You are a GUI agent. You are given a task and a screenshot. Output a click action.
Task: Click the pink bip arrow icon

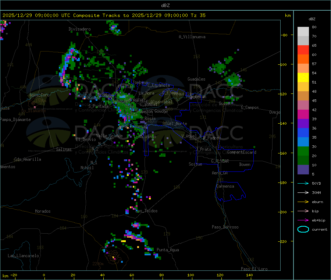[x=303, y=211]
